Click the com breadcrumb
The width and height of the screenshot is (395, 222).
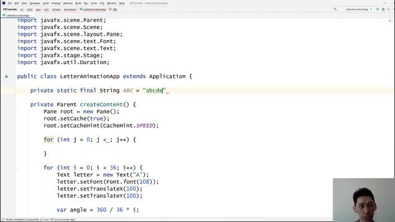(x=46, y=9)
